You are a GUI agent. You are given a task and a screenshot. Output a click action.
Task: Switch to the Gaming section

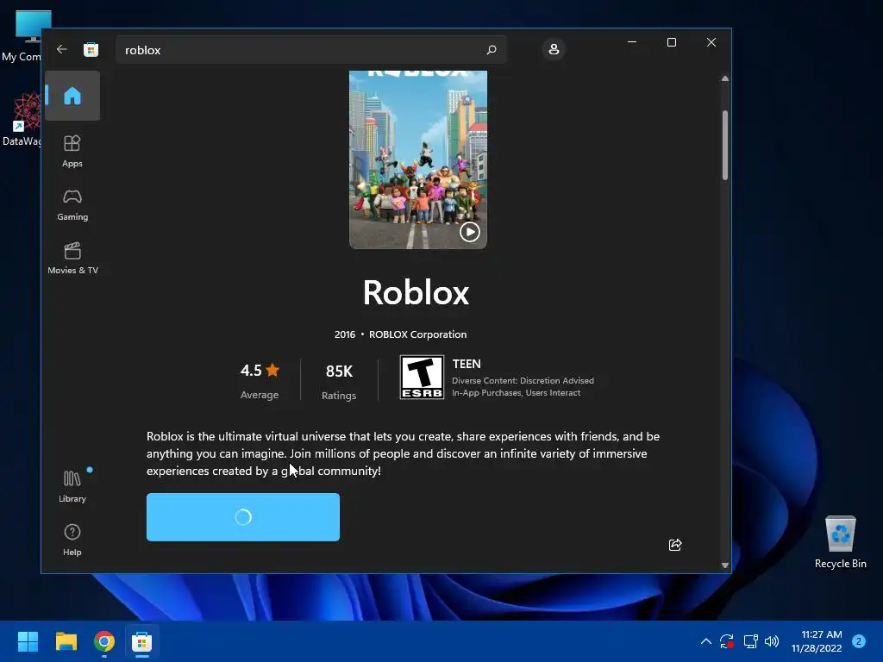point(72,204)
